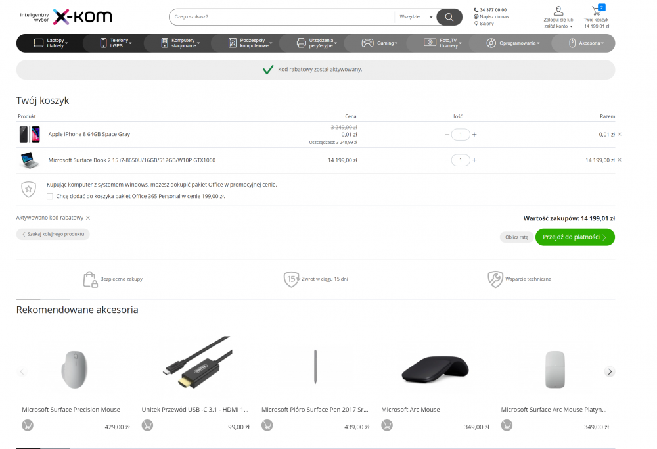Open the Komputery stacjonarne menu
Image resolution: width=657 pixels, height=449 pixels.
pyautogui.click(x=180, y=43)
